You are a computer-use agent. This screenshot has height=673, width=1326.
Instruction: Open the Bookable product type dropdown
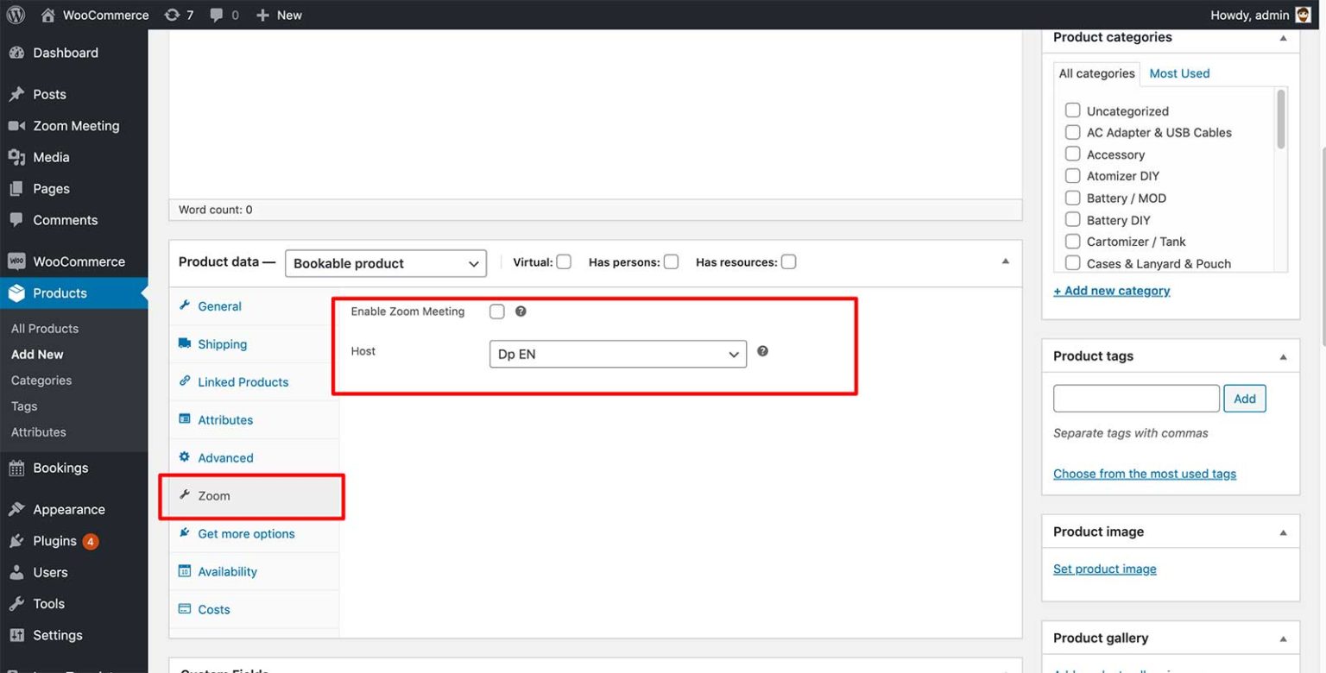point(385,263)
